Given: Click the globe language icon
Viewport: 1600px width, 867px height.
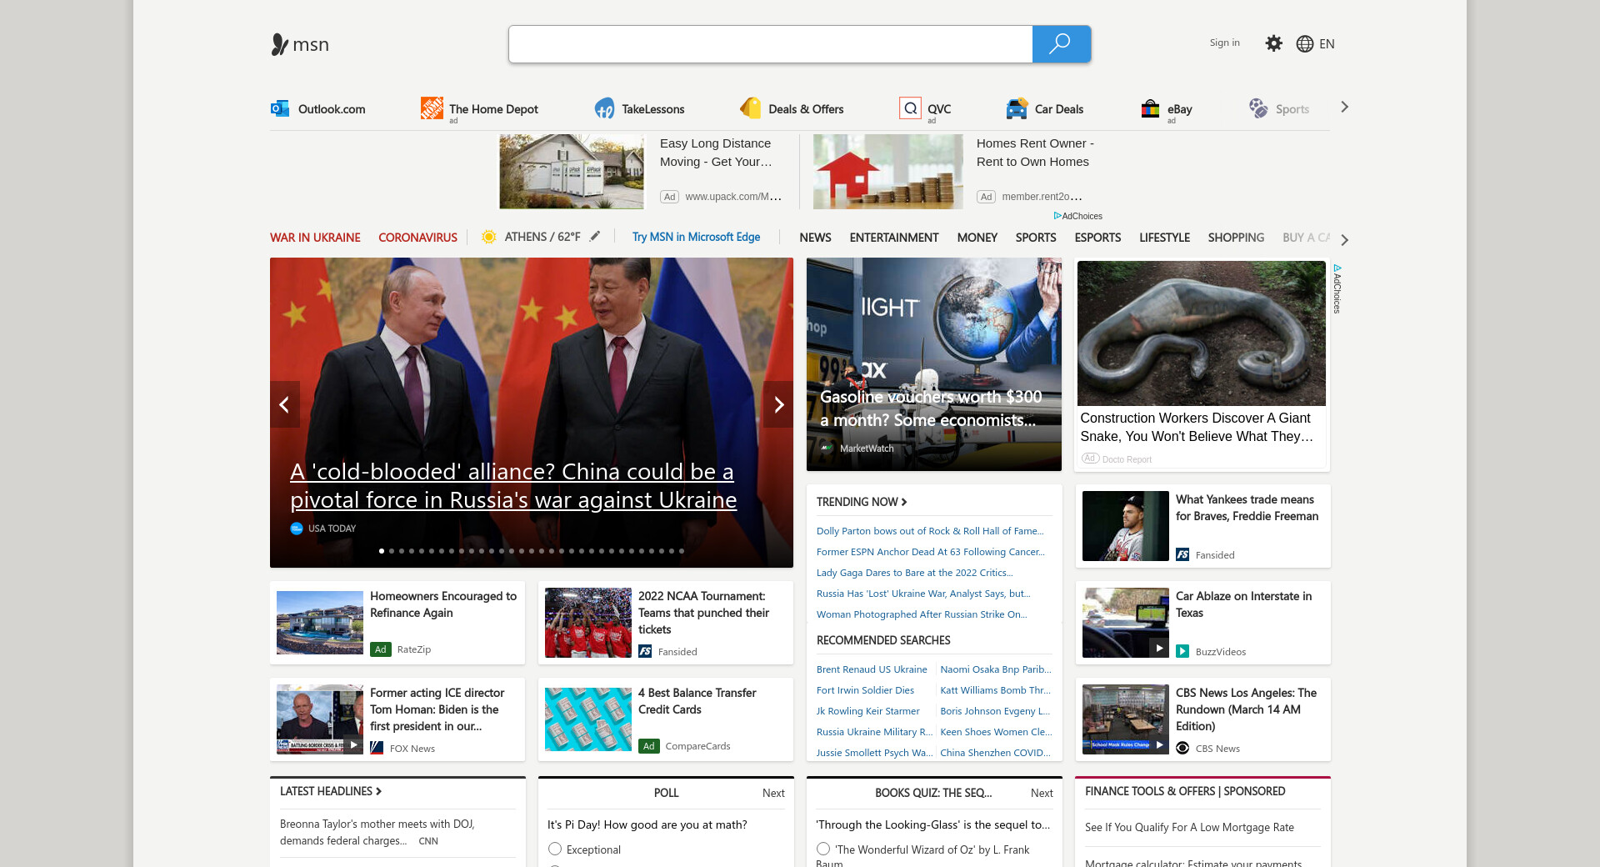Looking at the screenshot, I should tap(1304, 44).
